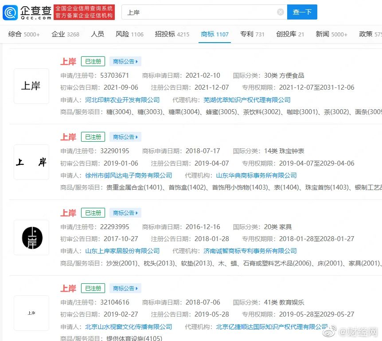
Task: Clear the search box with the X icon
Action: point(281,12)
